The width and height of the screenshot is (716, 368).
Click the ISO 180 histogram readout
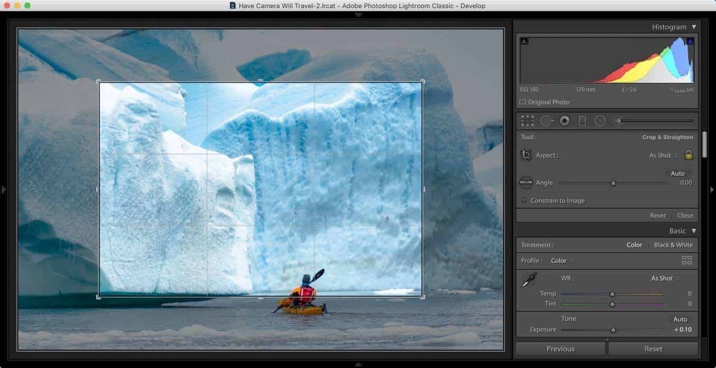click(x=530, y=90)
